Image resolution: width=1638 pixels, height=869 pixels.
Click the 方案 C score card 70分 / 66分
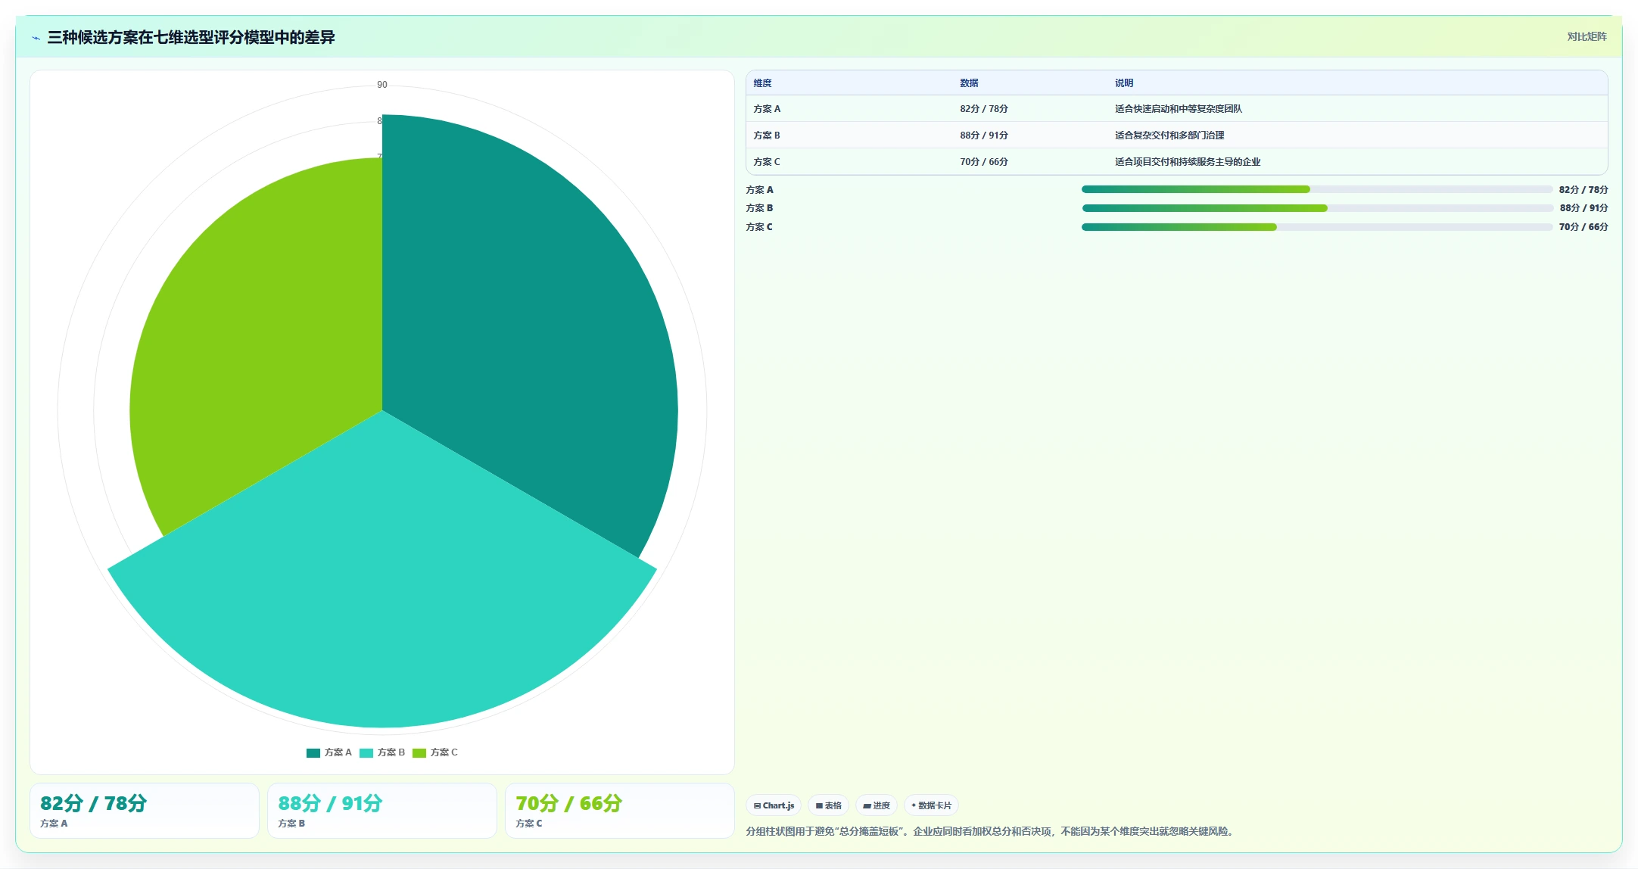tap(620, 811)
